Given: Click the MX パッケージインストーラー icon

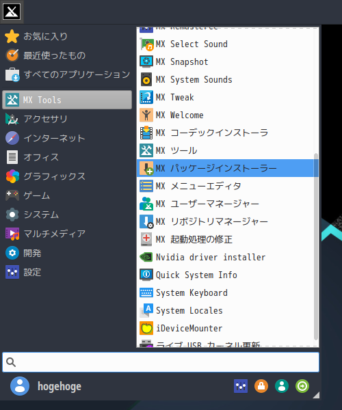Looking at the screenshot, I should tap(146, 168).
